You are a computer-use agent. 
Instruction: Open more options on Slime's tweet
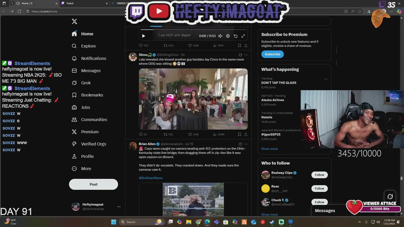pos(246,55)
